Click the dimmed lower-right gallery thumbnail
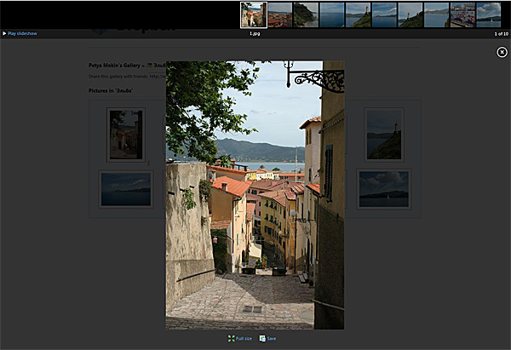511x350 pixels. [x=383, y=188]
